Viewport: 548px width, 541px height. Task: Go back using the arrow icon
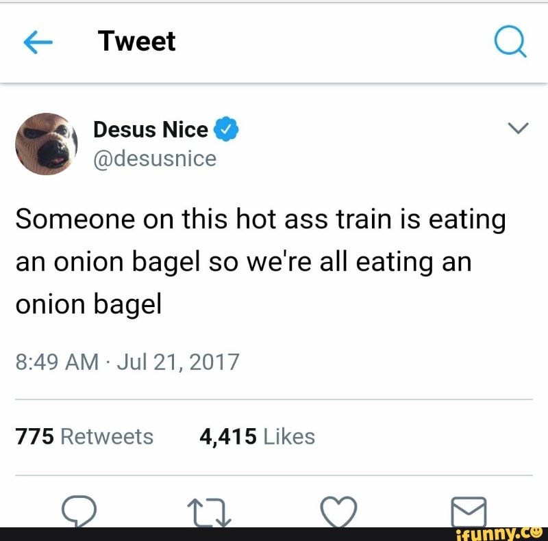pos(38,42)
